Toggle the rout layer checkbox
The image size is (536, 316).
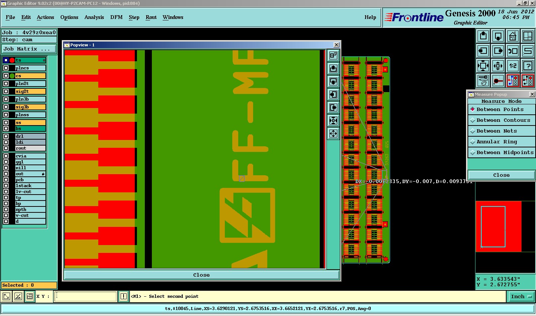pos(6,148)
